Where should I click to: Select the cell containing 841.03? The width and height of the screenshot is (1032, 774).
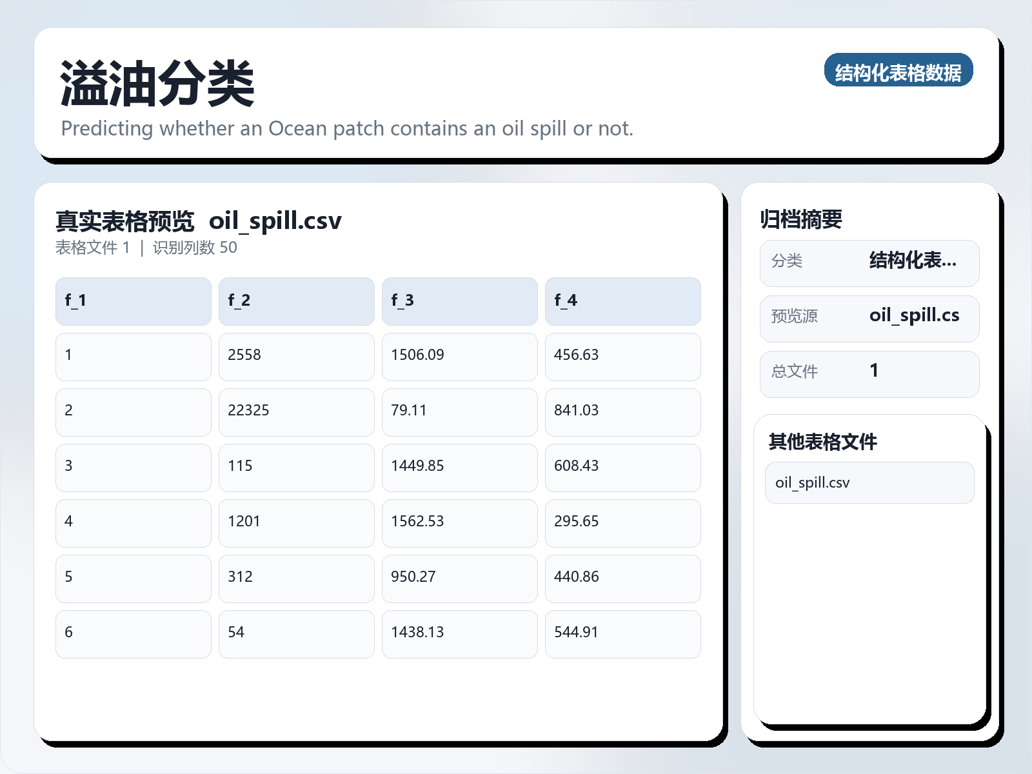click(622, 410)
